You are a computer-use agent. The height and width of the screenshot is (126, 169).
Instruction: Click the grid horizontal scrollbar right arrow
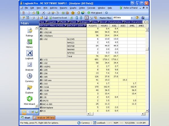point(143,114)
